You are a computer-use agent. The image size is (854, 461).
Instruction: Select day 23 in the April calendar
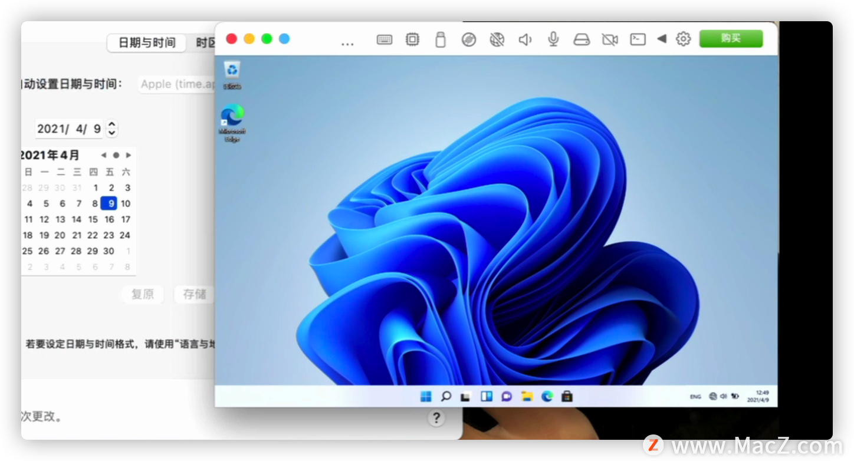point(109,235)
